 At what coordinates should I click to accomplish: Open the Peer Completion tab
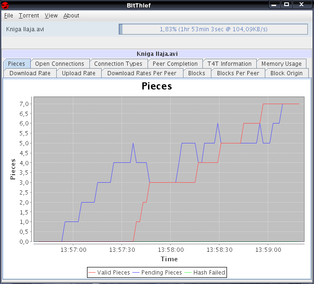point(175,64)
